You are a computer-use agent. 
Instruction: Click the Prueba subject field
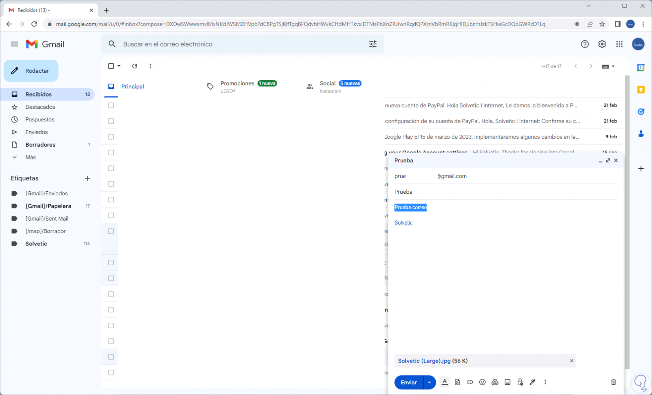[x=506, y=192]
